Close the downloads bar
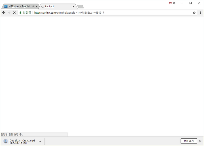This screenshot has height=146, width=204. 200,141
